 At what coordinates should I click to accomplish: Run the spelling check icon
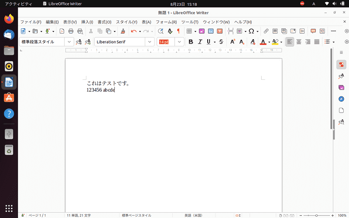[170, 31]
